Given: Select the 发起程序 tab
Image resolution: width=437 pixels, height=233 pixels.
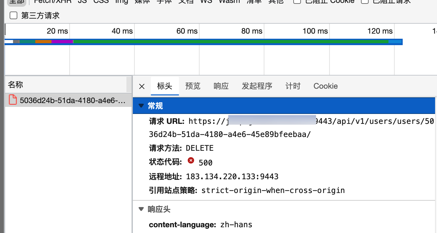Looking at the screenshot, I should click(257, 86).
